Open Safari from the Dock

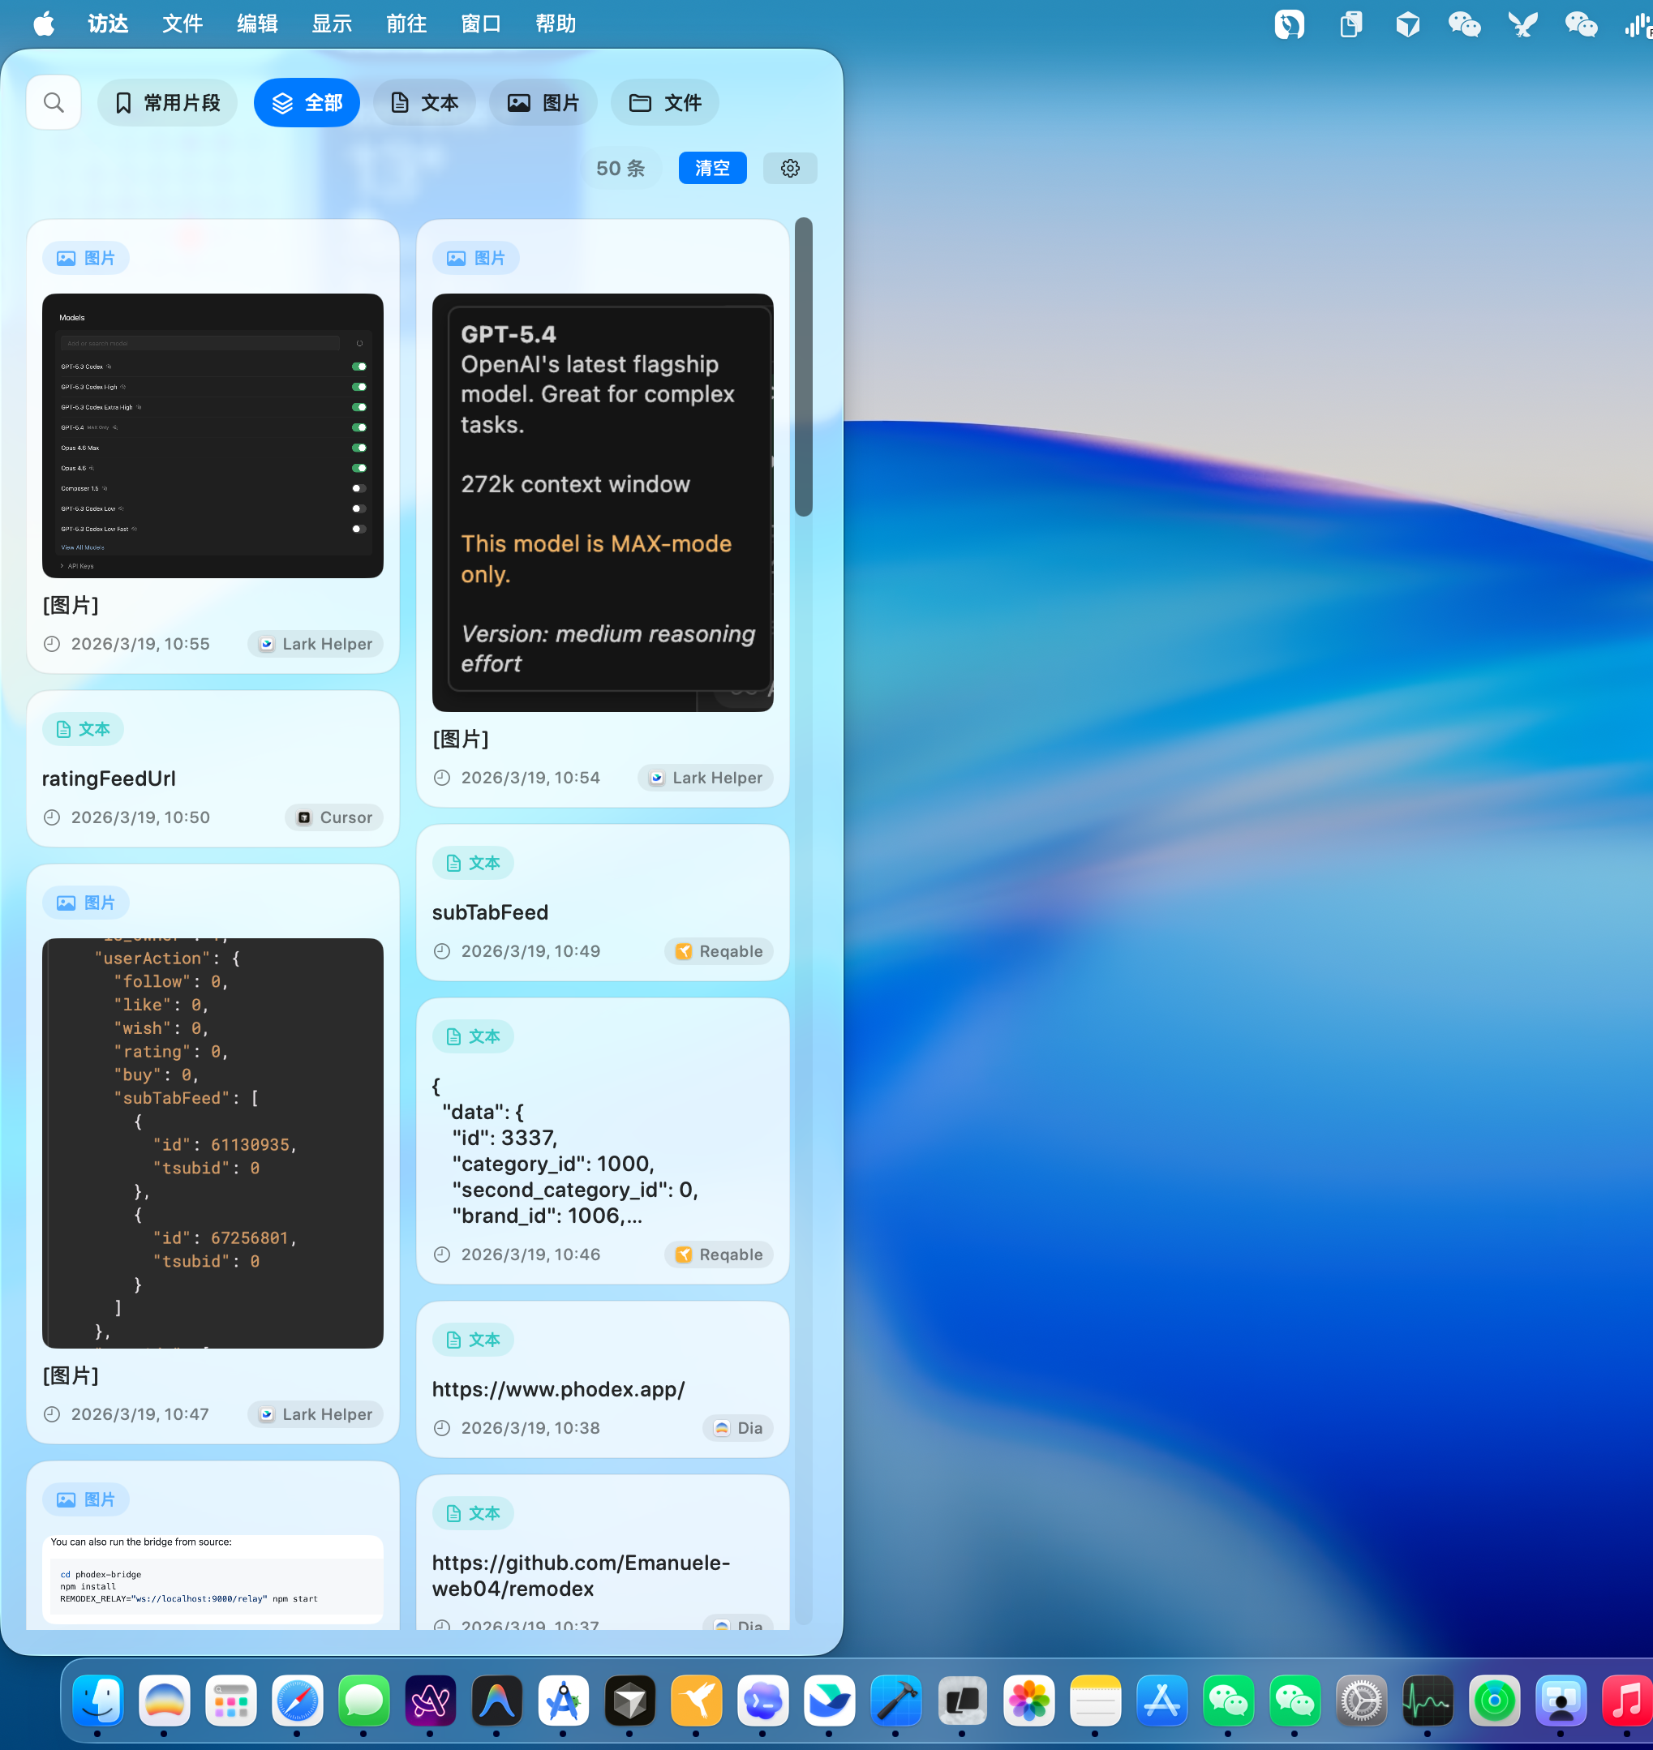297,1701
